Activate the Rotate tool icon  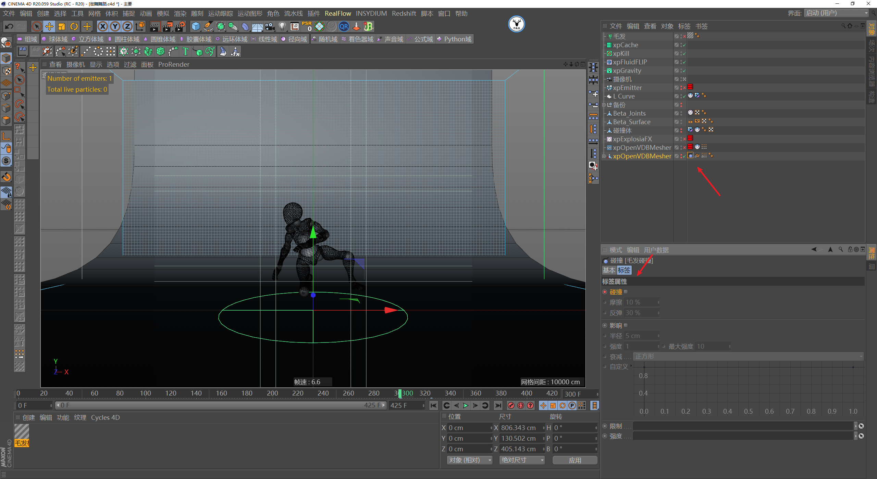pyautogui.click(x=74, y=26)
